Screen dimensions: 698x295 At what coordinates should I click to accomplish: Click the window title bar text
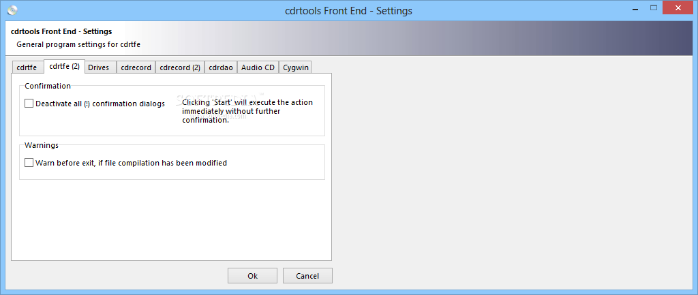pos(348,11)
